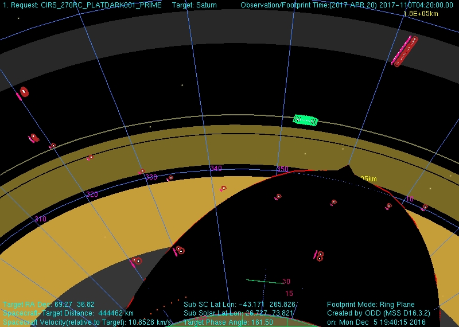Screen dimensions: 459x327
Task: Click the Created by ODD credit text
Action: point(378,313)
